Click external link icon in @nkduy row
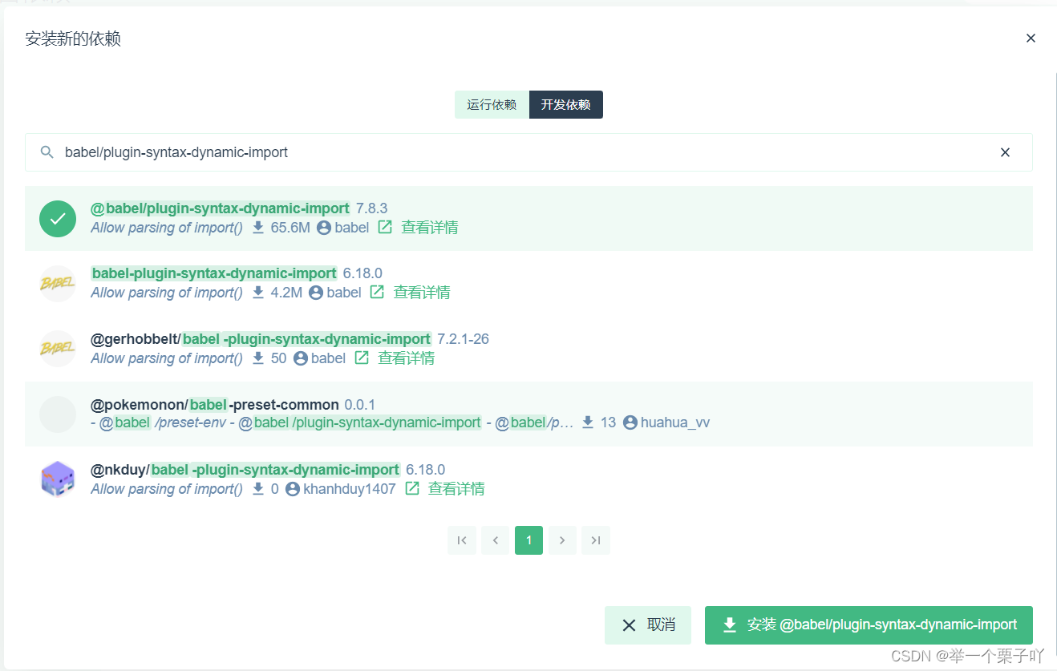This screenshot has height=671, width=1057. 412,489
